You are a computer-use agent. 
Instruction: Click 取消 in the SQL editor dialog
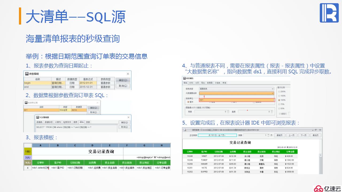tap(125, 127)
